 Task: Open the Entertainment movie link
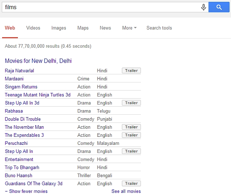[x=19, y=159]
